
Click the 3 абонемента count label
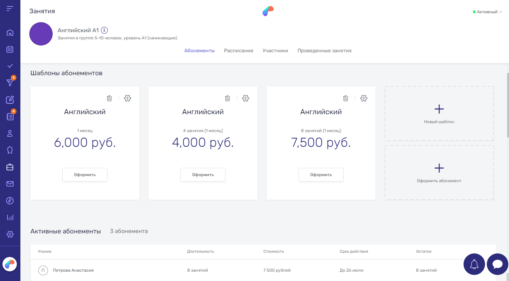(129, 231)
